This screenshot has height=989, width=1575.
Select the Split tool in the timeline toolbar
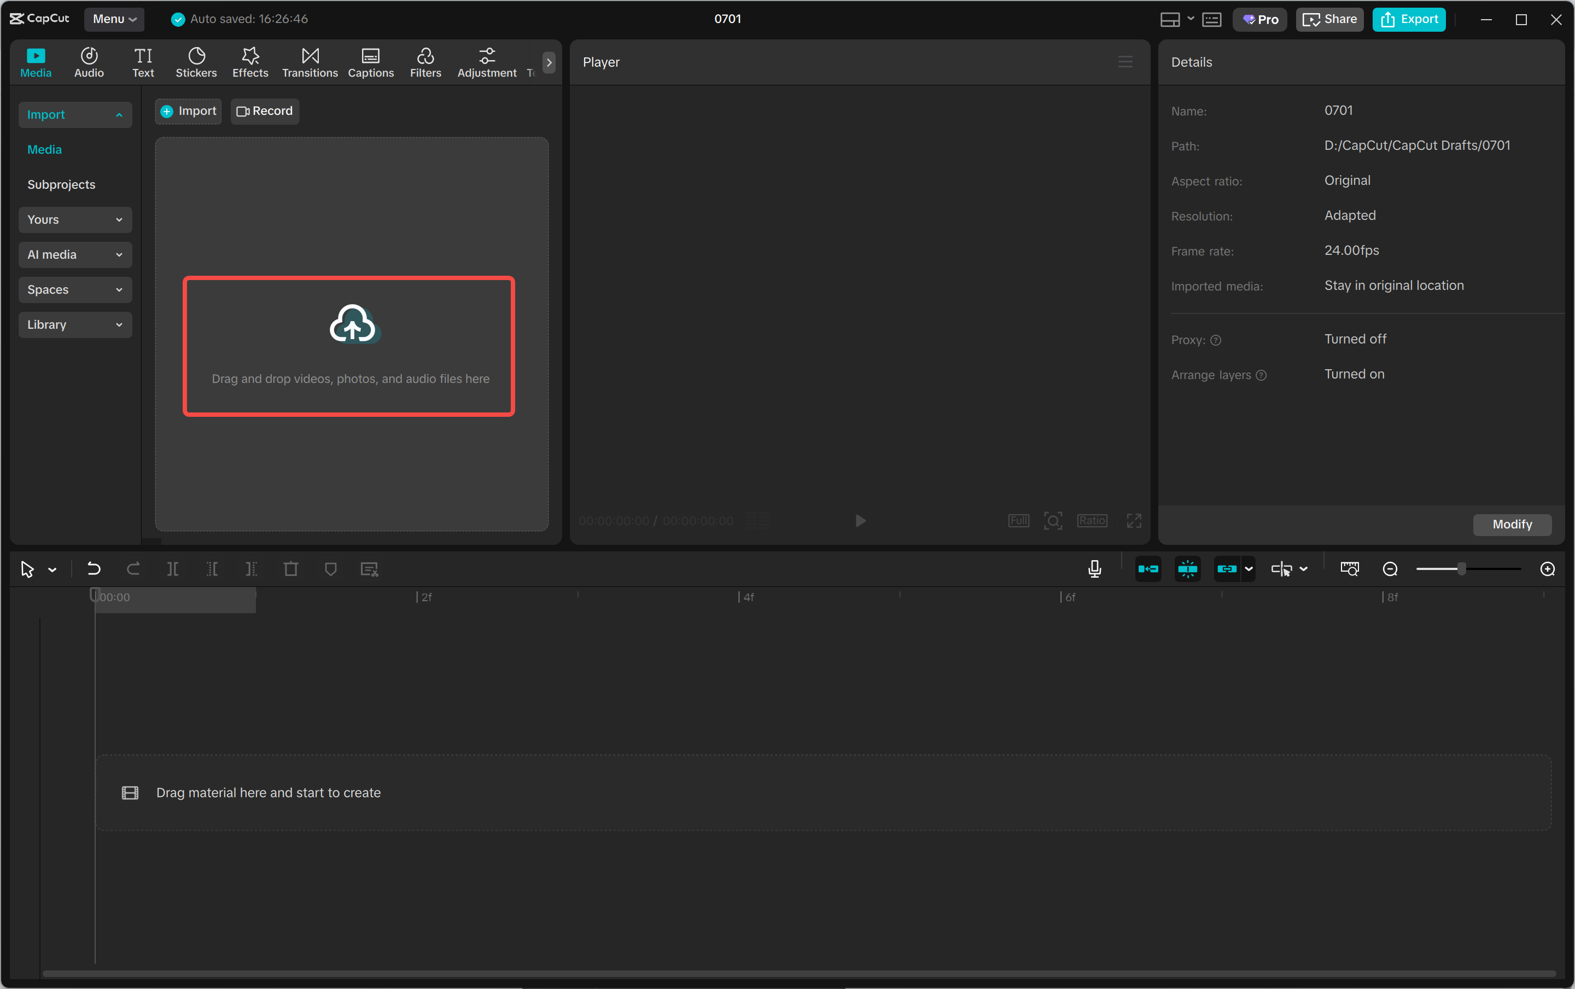click(173, 568)
